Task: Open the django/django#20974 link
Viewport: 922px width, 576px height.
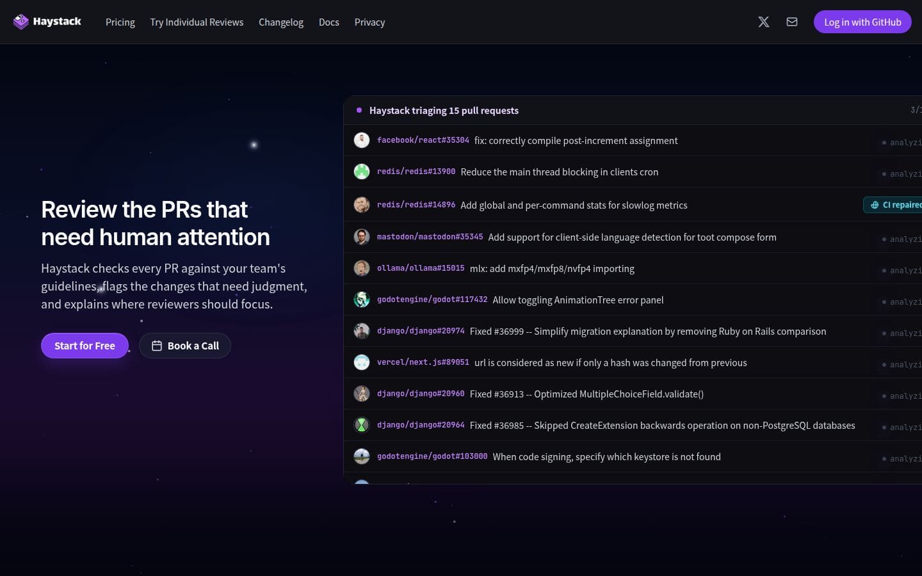Action: click(421, 331)
